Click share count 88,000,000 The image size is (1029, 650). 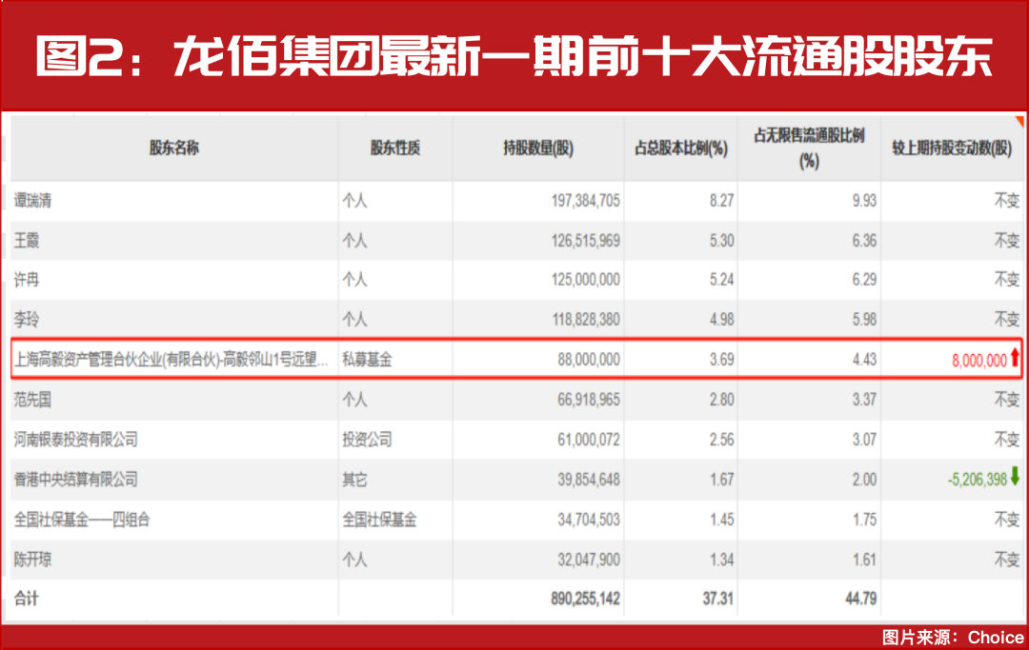coord(589,359)
